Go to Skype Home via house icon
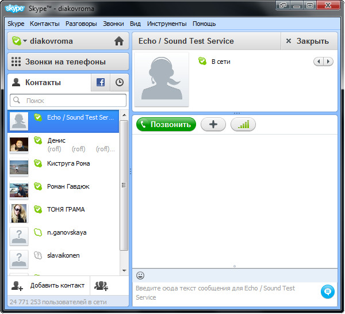Screen dimensions: 345x314 coord(119,41)
